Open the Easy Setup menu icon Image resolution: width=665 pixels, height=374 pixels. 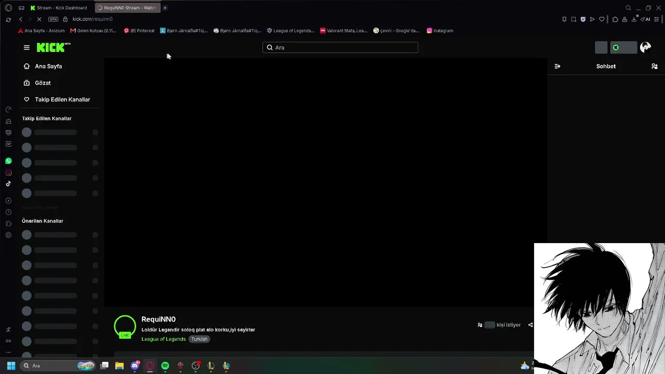657,19
